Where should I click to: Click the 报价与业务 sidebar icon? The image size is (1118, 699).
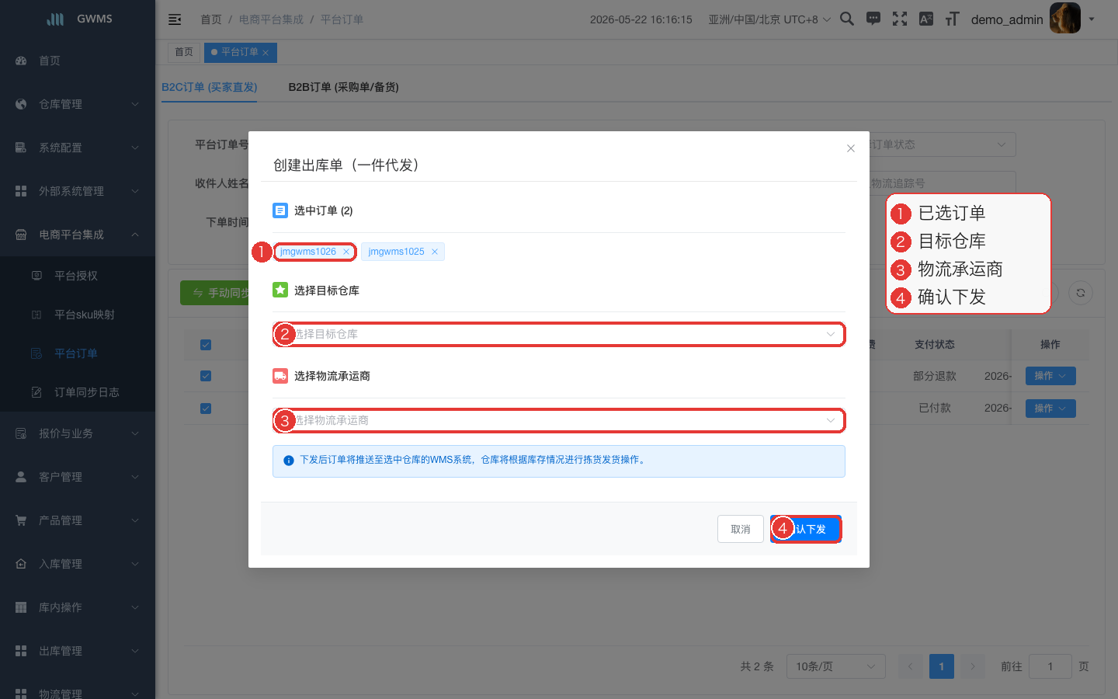(21, 433)
